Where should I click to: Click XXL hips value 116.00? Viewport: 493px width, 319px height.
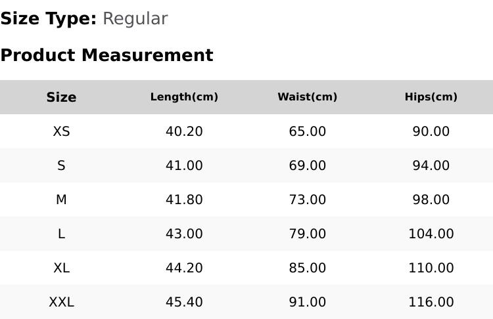(431, 303)
